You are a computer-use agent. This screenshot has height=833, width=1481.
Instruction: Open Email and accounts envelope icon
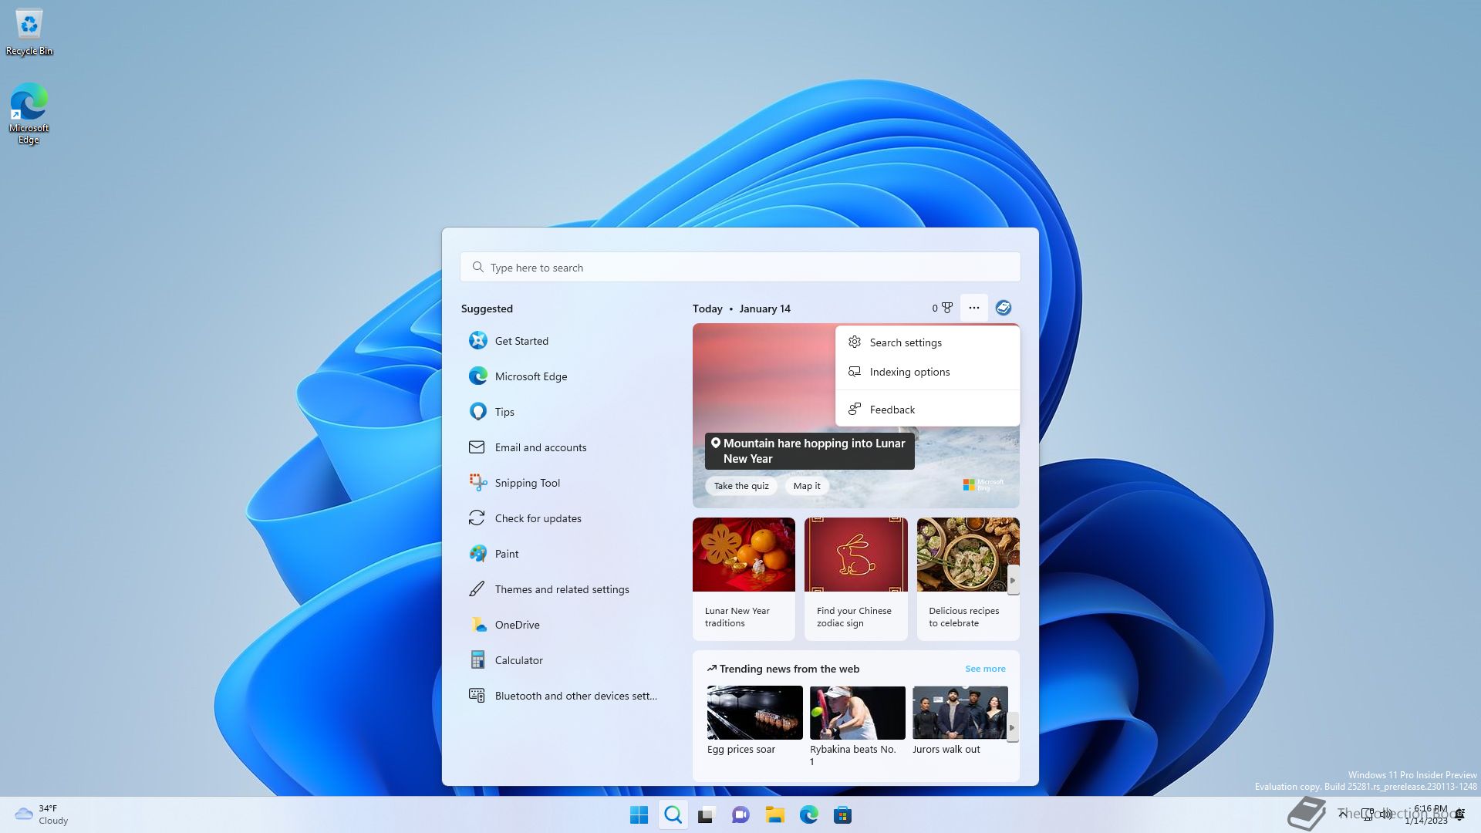477,447
